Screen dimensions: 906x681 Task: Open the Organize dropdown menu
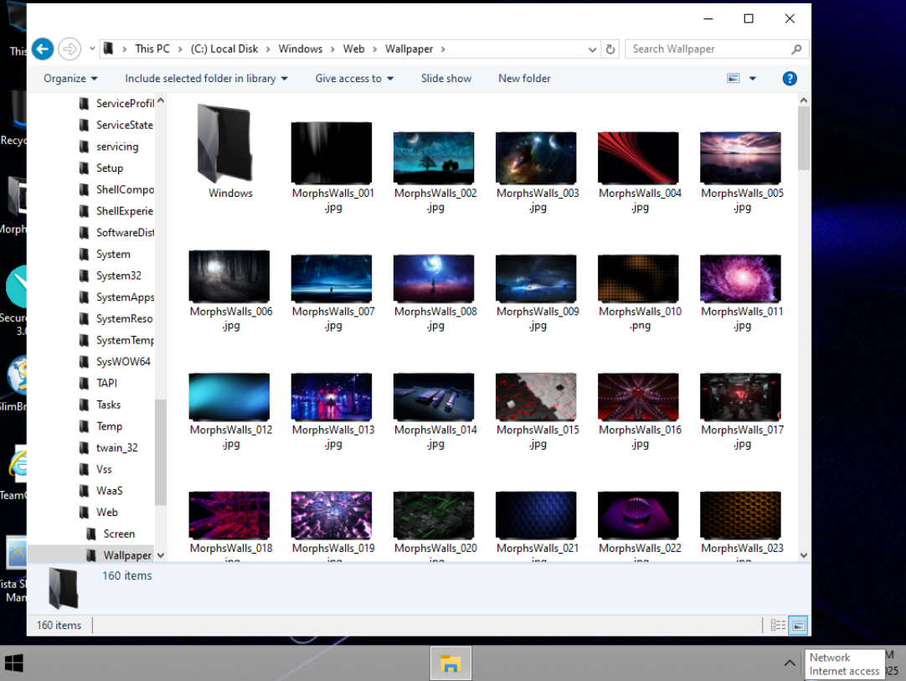(70, 79)
